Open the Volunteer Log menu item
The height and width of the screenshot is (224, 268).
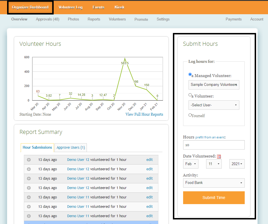tap(70, 7)
